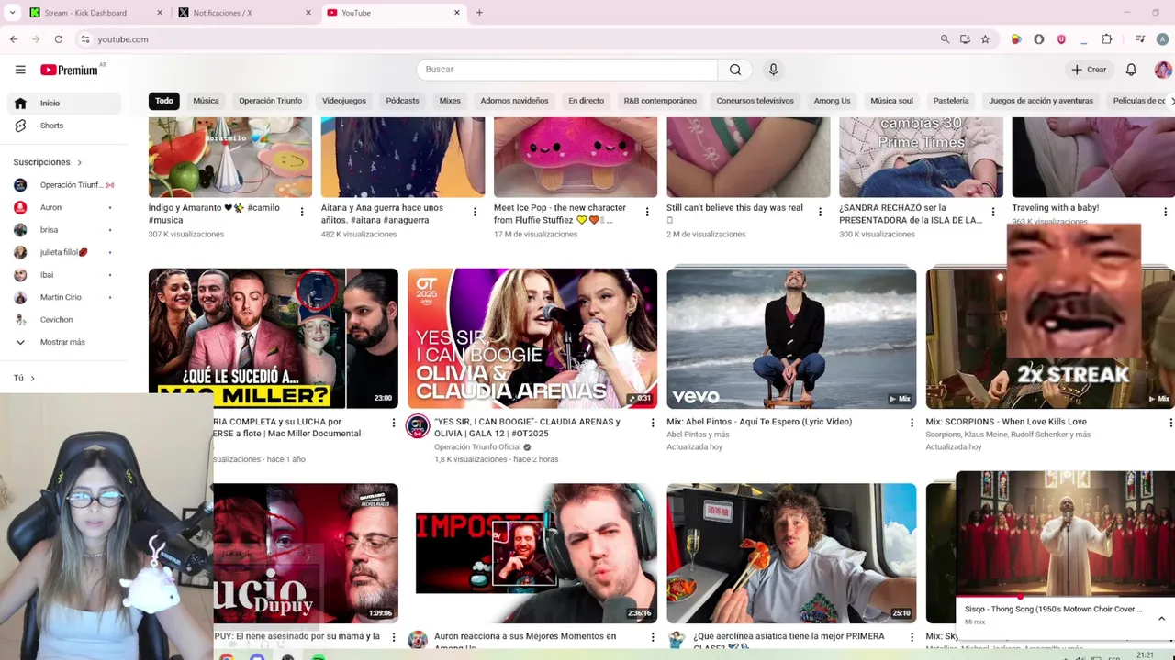Open Shorts in the sidebar
The image size is (1175, 660).
(63, 126)
